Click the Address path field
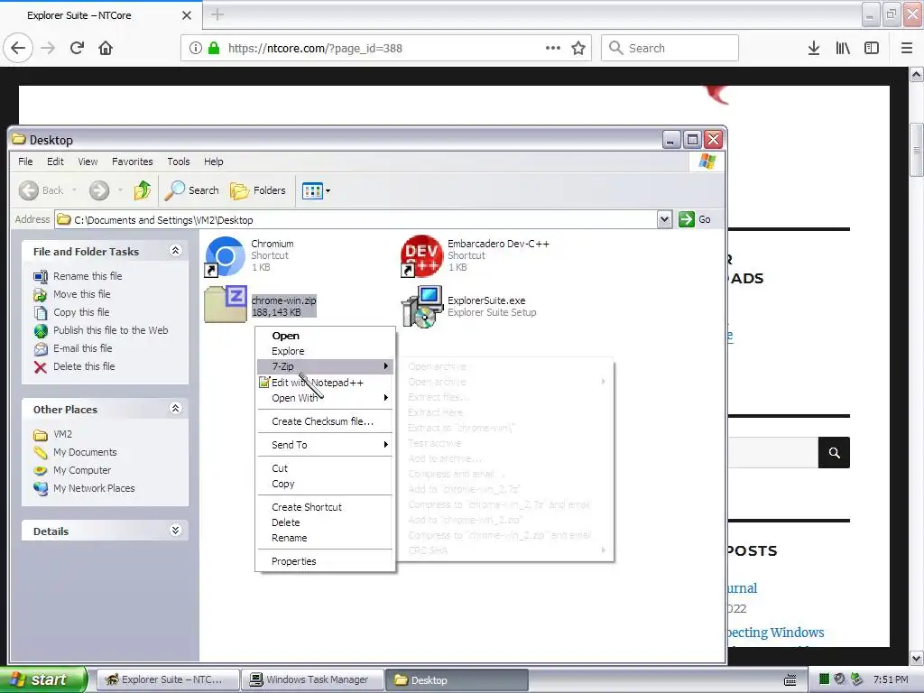Image resolution: width=924 pixels, height=693 pixels. click(356, 220)
